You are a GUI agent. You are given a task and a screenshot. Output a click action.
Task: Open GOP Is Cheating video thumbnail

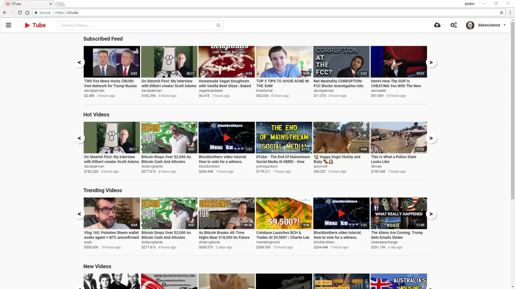(399, 61)
